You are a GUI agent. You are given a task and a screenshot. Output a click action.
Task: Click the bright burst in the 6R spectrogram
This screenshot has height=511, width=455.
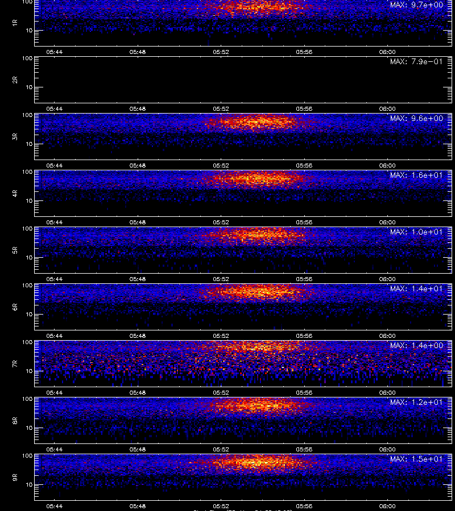[x=258, y=292]
